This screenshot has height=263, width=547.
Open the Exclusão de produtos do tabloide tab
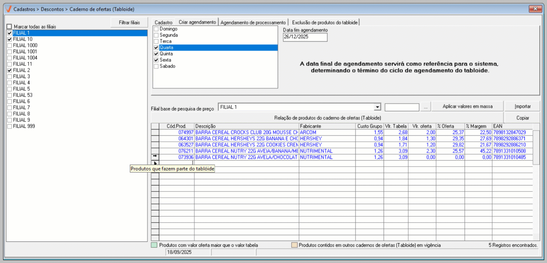tap(324, 23)
